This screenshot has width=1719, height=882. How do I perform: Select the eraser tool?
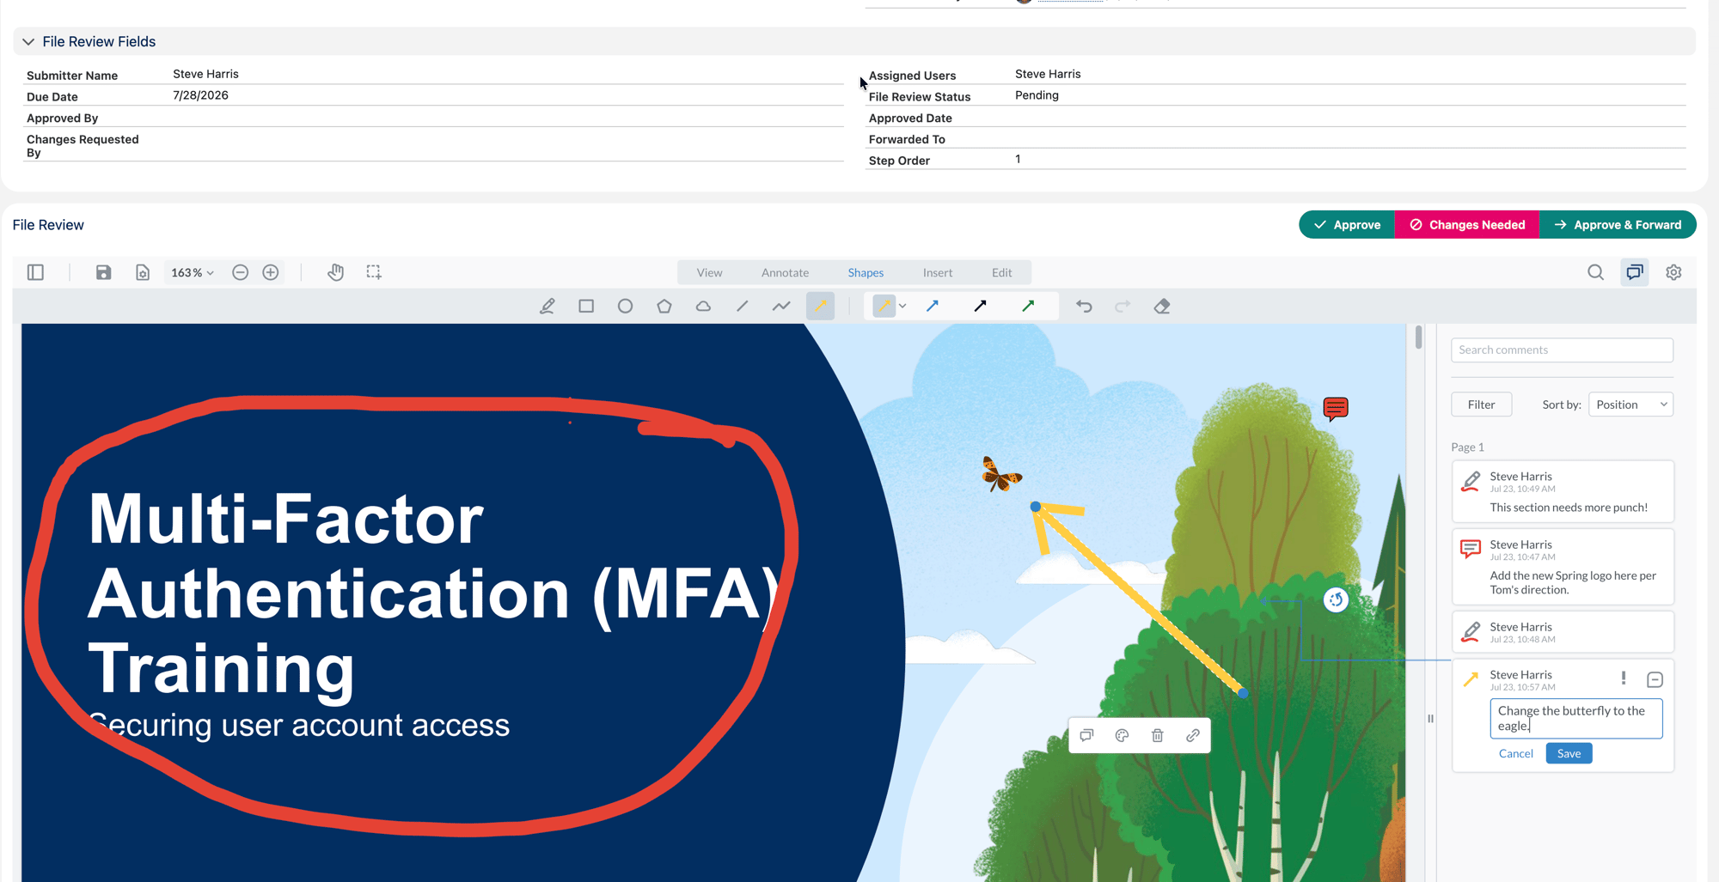[x=1162, y=306]
